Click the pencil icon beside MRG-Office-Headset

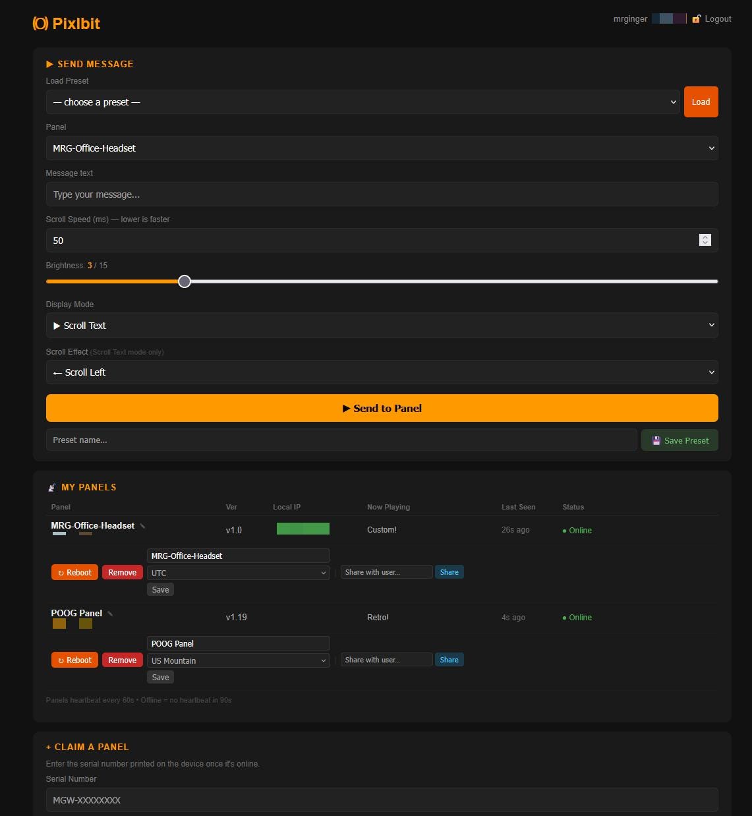pyautogui.click(x=143, y=526)
